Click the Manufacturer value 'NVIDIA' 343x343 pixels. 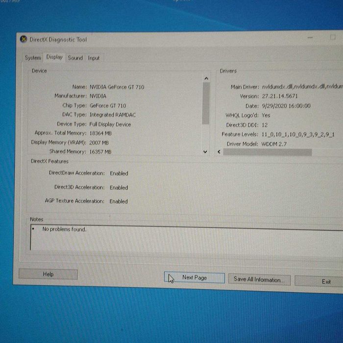pyautogui.click(x=98, y=96)
